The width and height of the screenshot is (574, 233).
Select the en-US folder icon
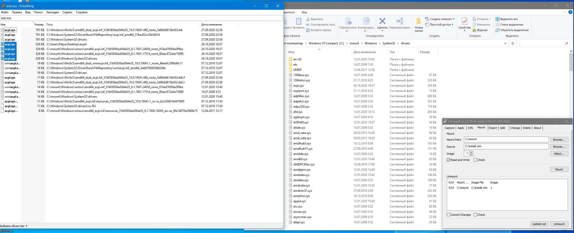(290, 59)
